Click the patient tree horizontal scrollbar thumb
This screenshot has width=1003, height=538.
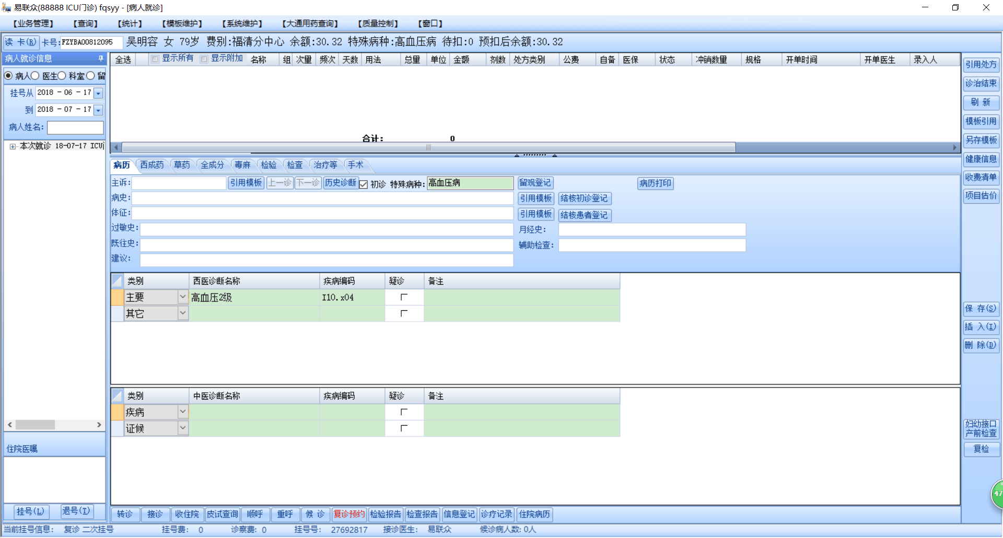(35, 425)
